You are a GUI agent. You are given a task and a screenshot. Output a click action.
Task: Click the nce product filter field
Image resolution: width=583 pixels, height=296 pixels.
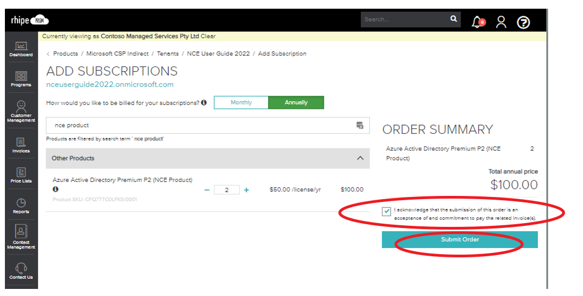208,125
